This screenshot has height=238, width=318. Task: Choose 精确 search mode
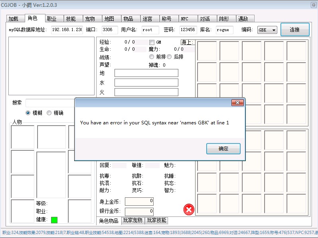[49, 113]
